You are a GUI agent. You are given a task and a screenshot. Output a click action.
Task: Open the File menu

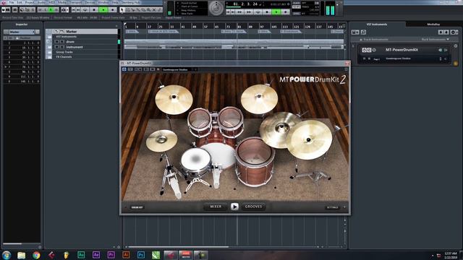12,2
